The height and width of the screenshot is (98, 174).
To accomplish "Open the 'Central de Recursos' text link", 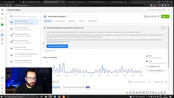I will coord(53,42).
